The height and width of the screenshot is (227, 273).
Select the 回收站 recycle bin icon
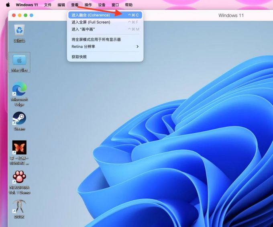pyautogui.click(x=19, y=33)
